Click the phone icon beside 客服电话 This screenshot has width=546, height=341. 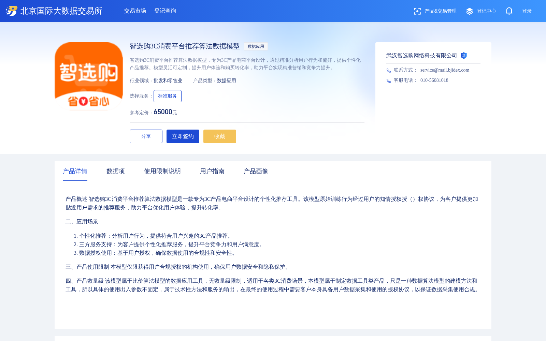pyautogui.click(x=389, y=80)
